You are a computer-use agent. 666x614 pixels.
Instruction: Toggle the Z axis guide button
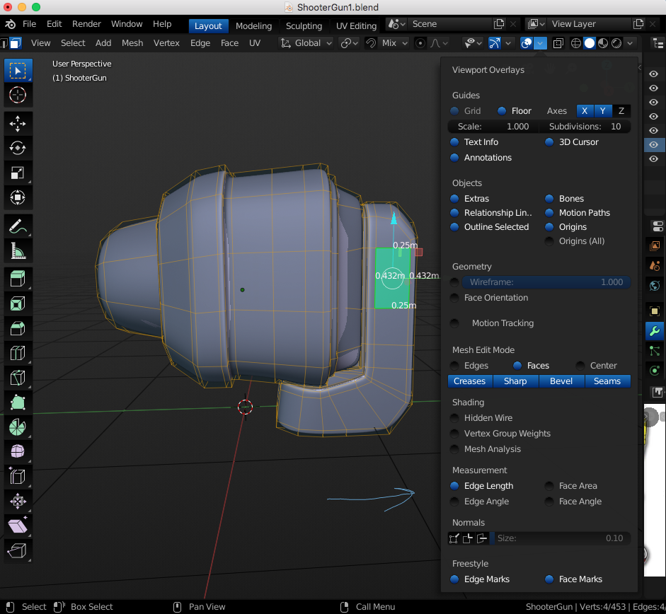tap(621, 111)
